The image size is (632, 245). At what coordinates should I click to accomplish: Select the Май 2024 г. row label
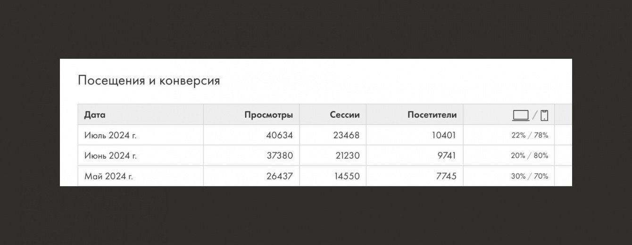tap(108, 176)
